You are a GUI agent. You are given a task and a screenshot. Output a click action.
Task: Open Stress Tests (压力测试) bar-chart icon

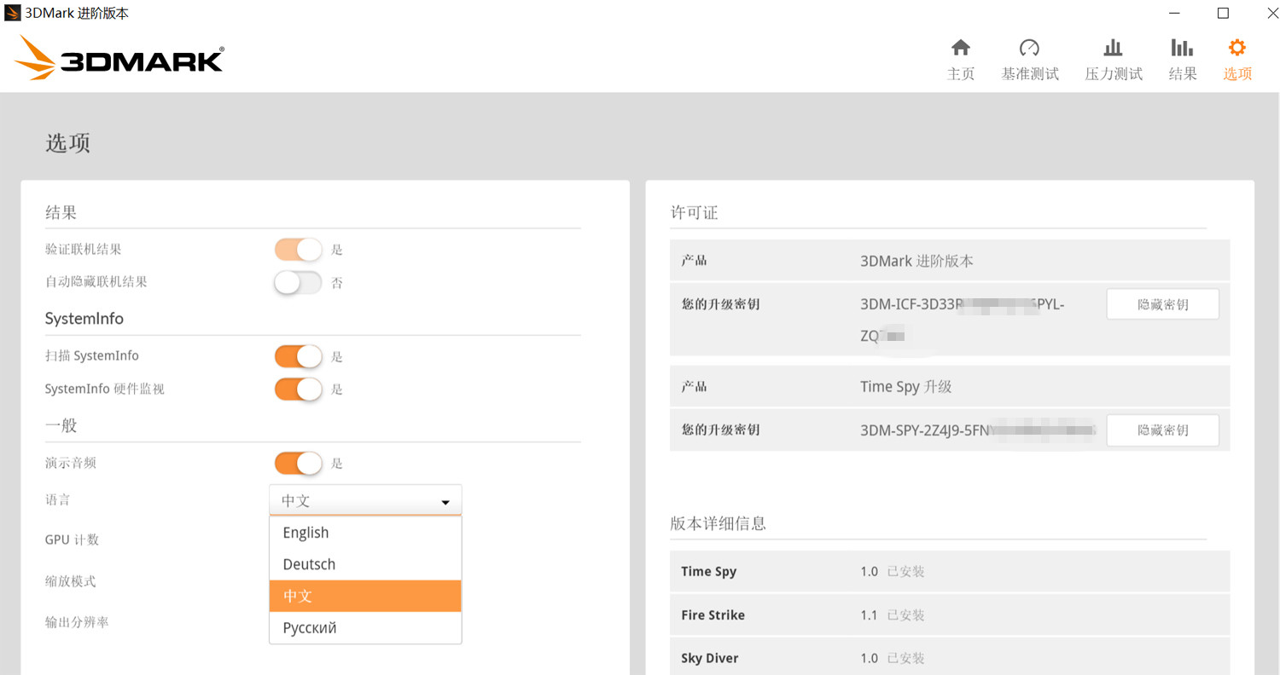point(1114,48)
